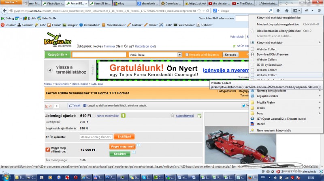Open the Options developer toolbar item
This screenshot has width=324, height=181.
205,25
